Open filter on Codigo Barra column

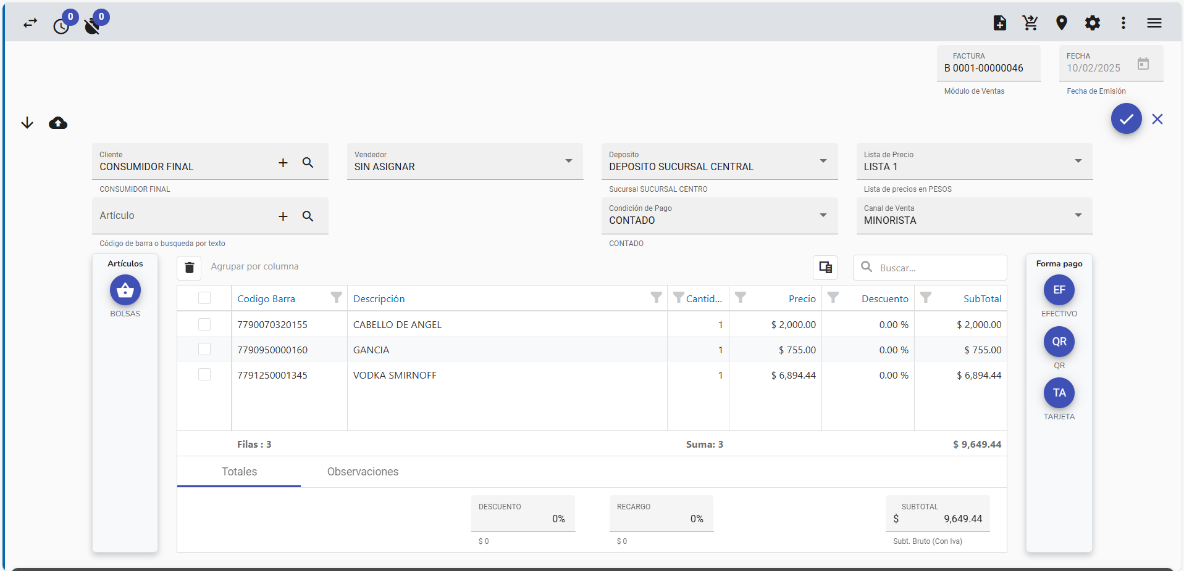337,298
